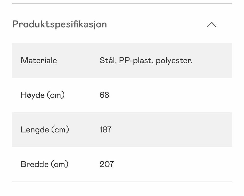The width and height of the screenshot is (244, 196).
Task: Click the Produktspesifikasjon heading text
Action: pyautogui.click(x=59, y=24)
